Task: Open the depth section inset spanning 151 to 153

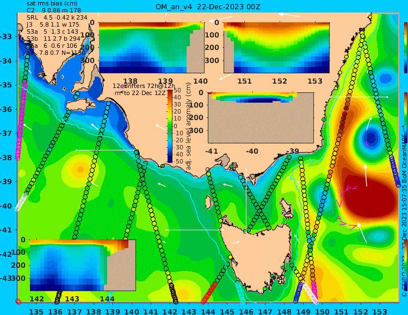Action: pyautogui.click(x=276, y=48)
